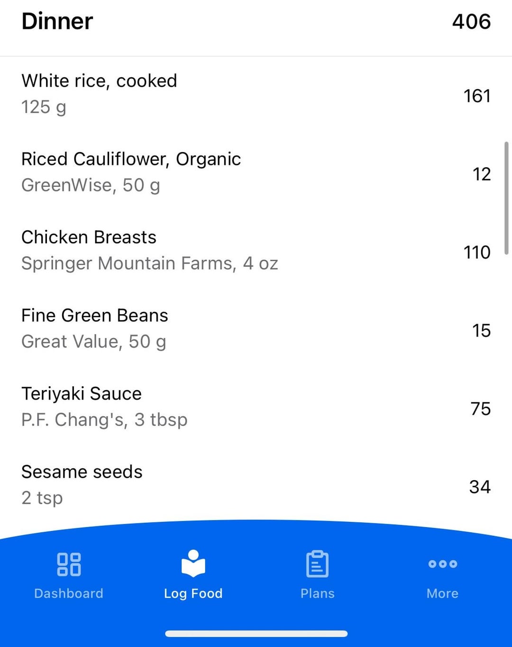Select the Plans tab label
The image size is (512, 647).
pos(318,593)
